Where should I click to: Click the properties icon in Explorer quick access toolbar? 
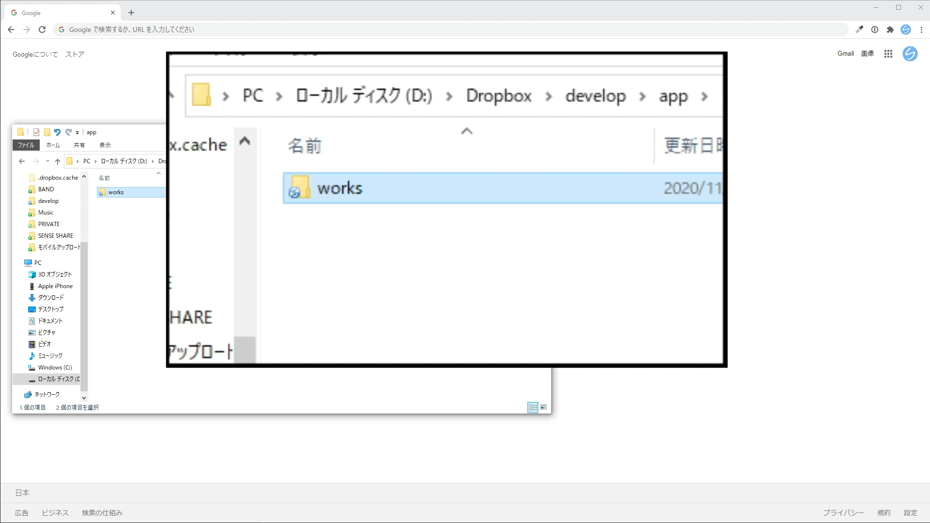click(36, 132)
